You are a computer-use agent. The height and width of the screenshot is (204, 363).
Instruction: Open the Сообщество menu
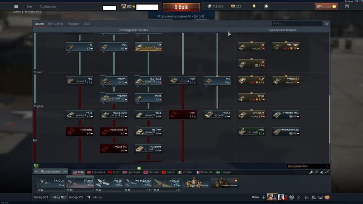click(48, 6)
